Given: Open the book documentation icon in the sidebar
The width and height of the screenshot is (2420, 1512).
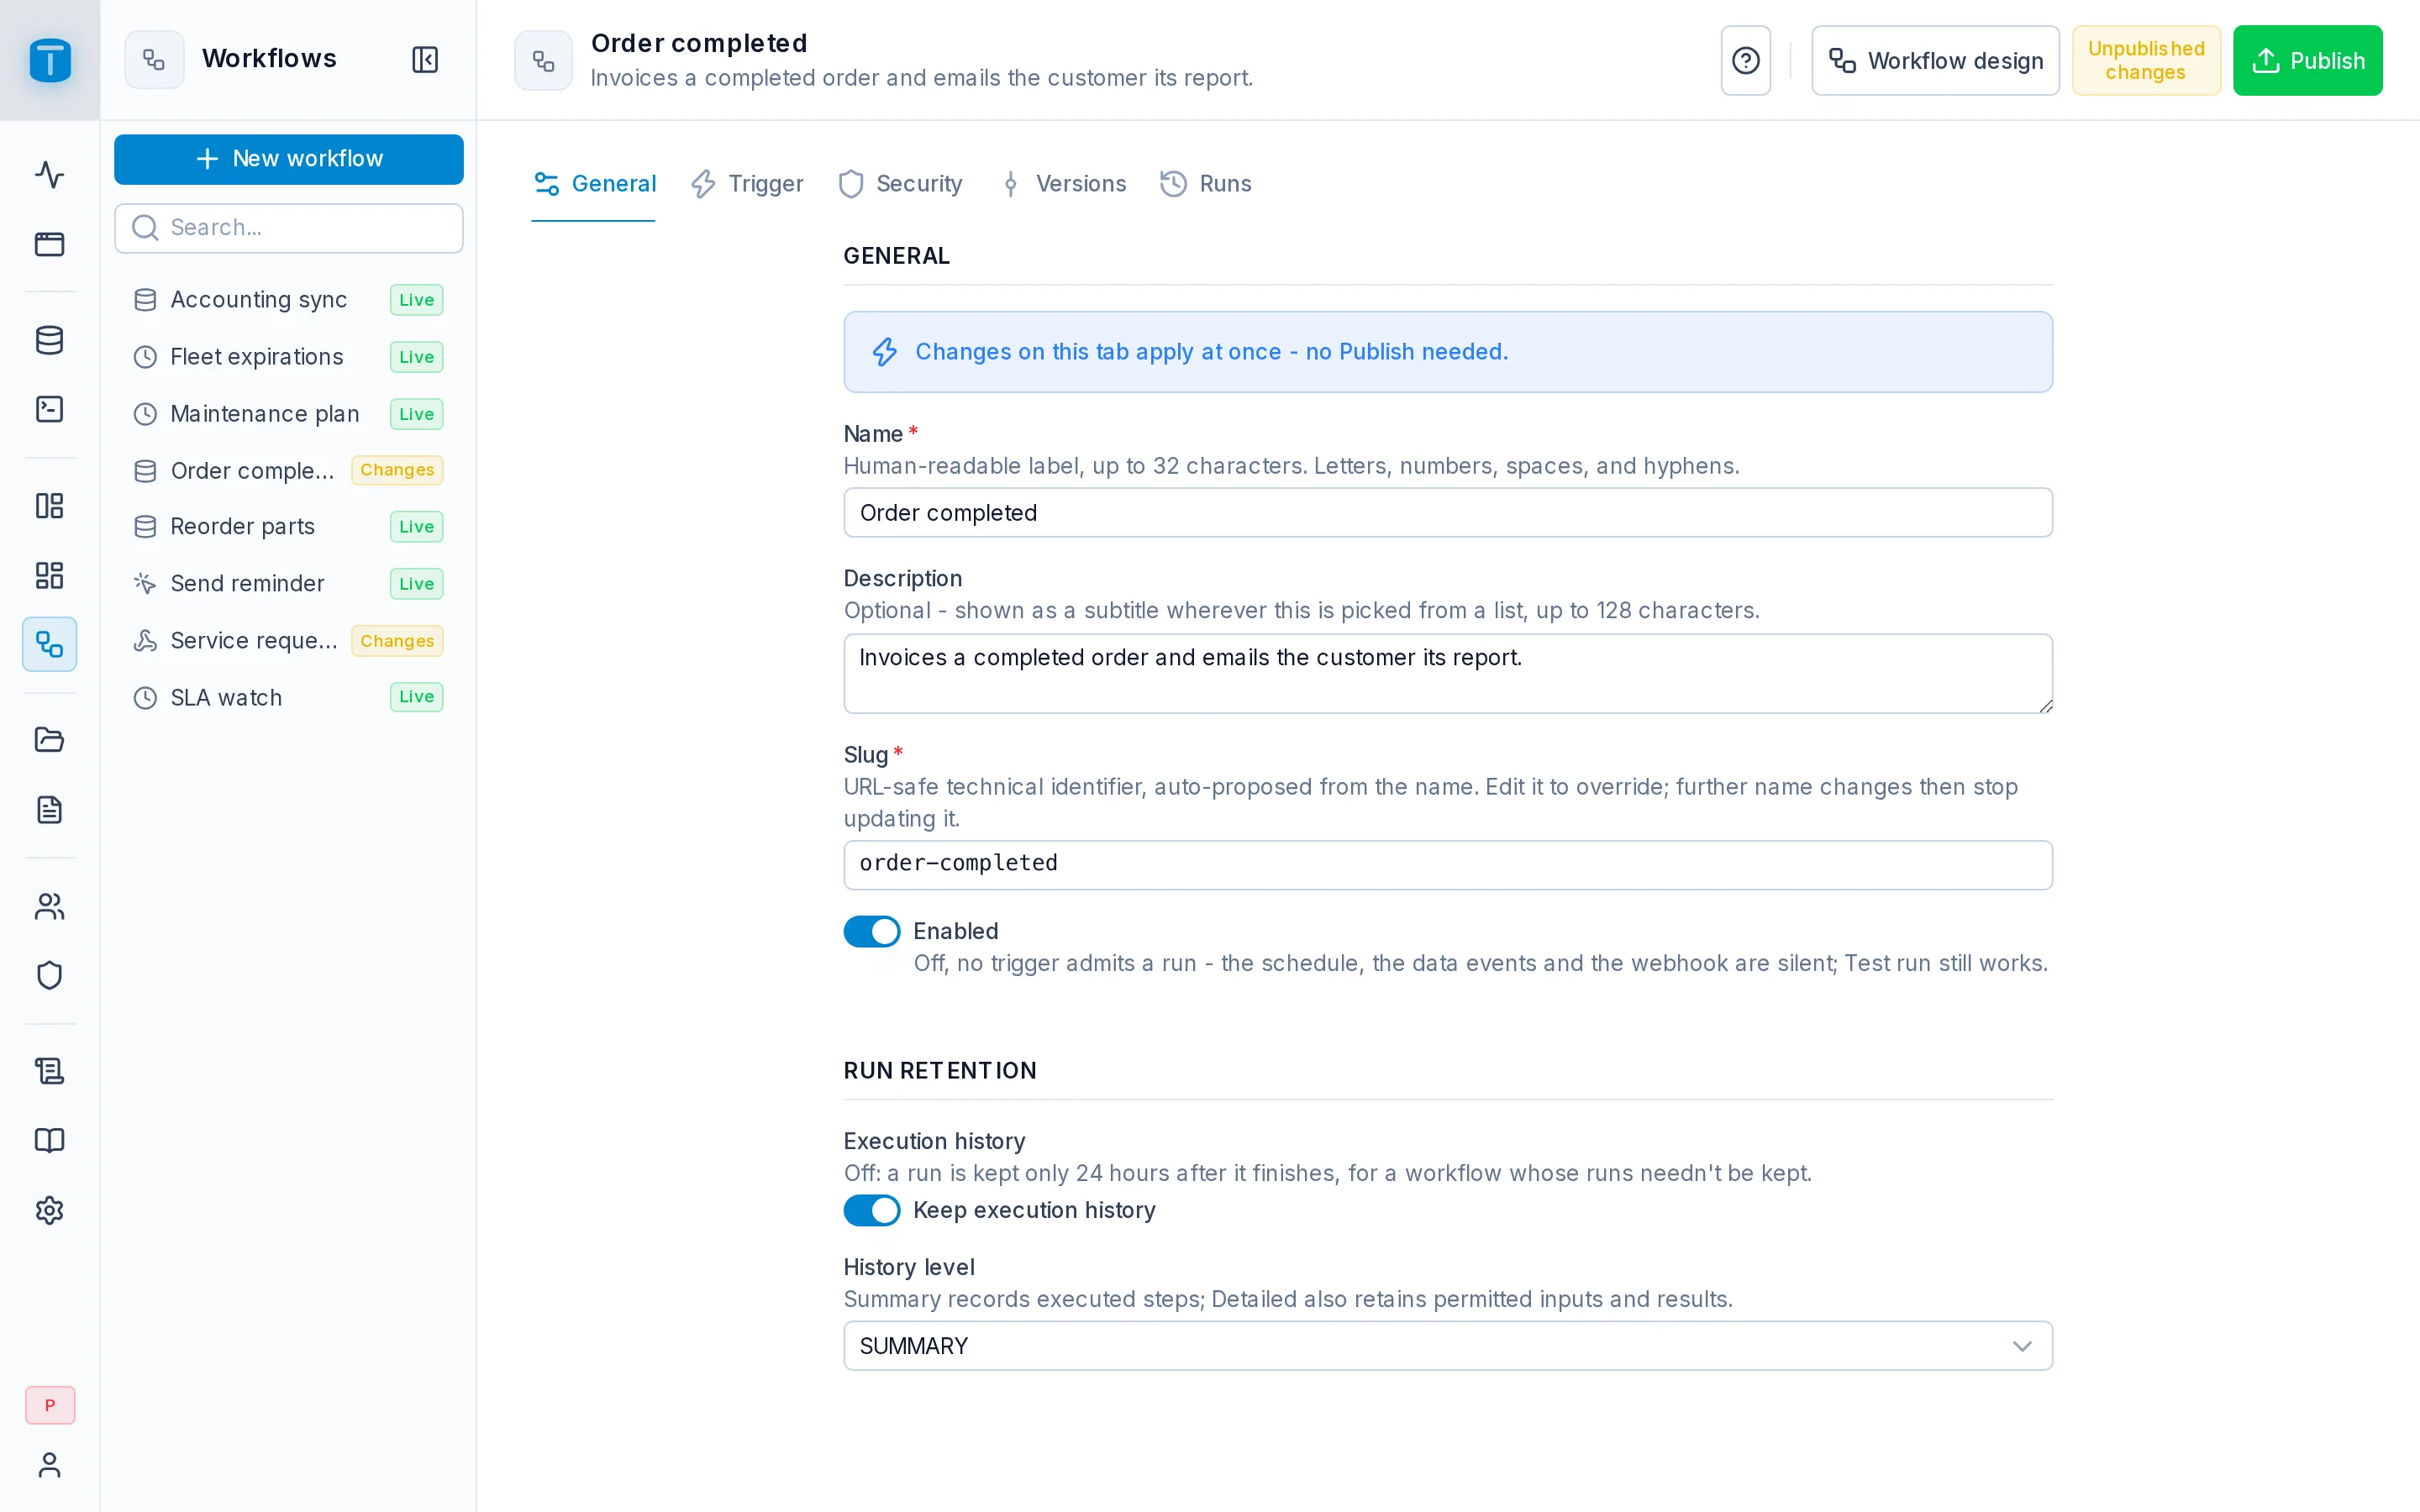Looking at the screenshot, I should coord(50,1140).
